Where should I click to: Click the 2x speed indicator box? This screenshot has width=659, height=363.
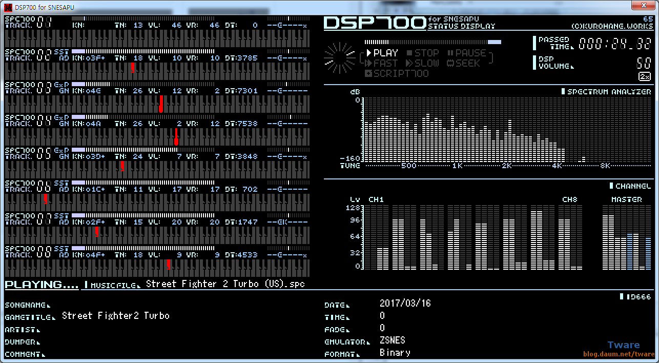pos(645,76)
